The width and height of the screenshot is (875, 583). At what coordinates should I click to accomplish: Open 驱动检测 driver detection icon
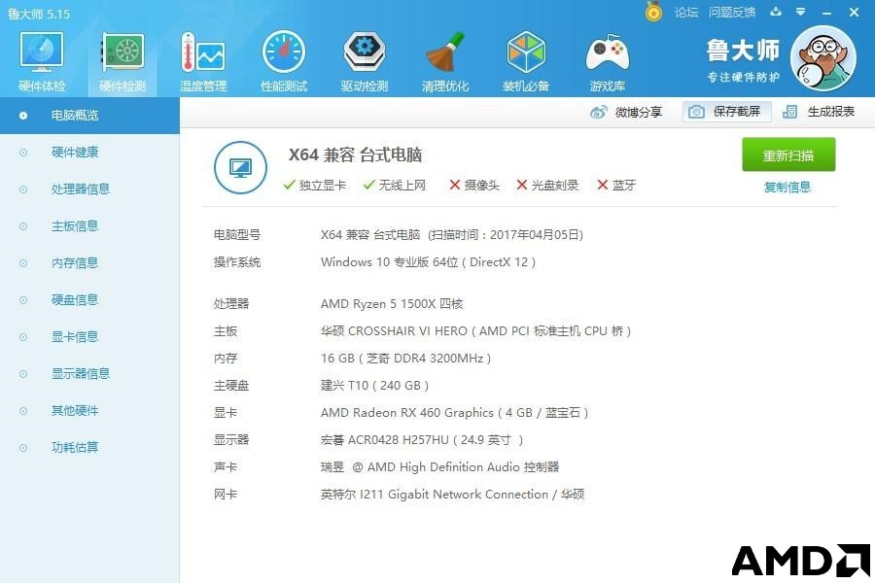(x=365, y=62)
